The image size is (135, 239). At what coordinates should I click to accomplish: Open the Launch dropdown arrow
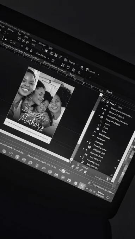(x=98, y=75)
